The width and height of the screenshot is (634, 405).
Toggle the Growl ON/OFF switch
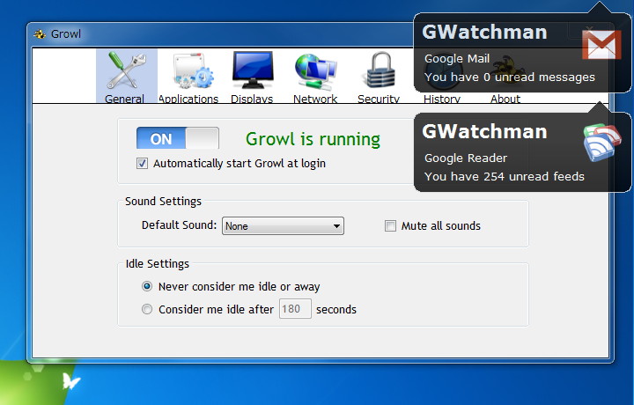pyautogui.click(x=178, y=138)
